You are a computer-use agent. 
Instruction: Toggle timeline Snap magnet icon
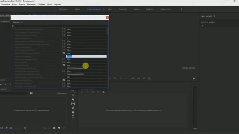87,92
